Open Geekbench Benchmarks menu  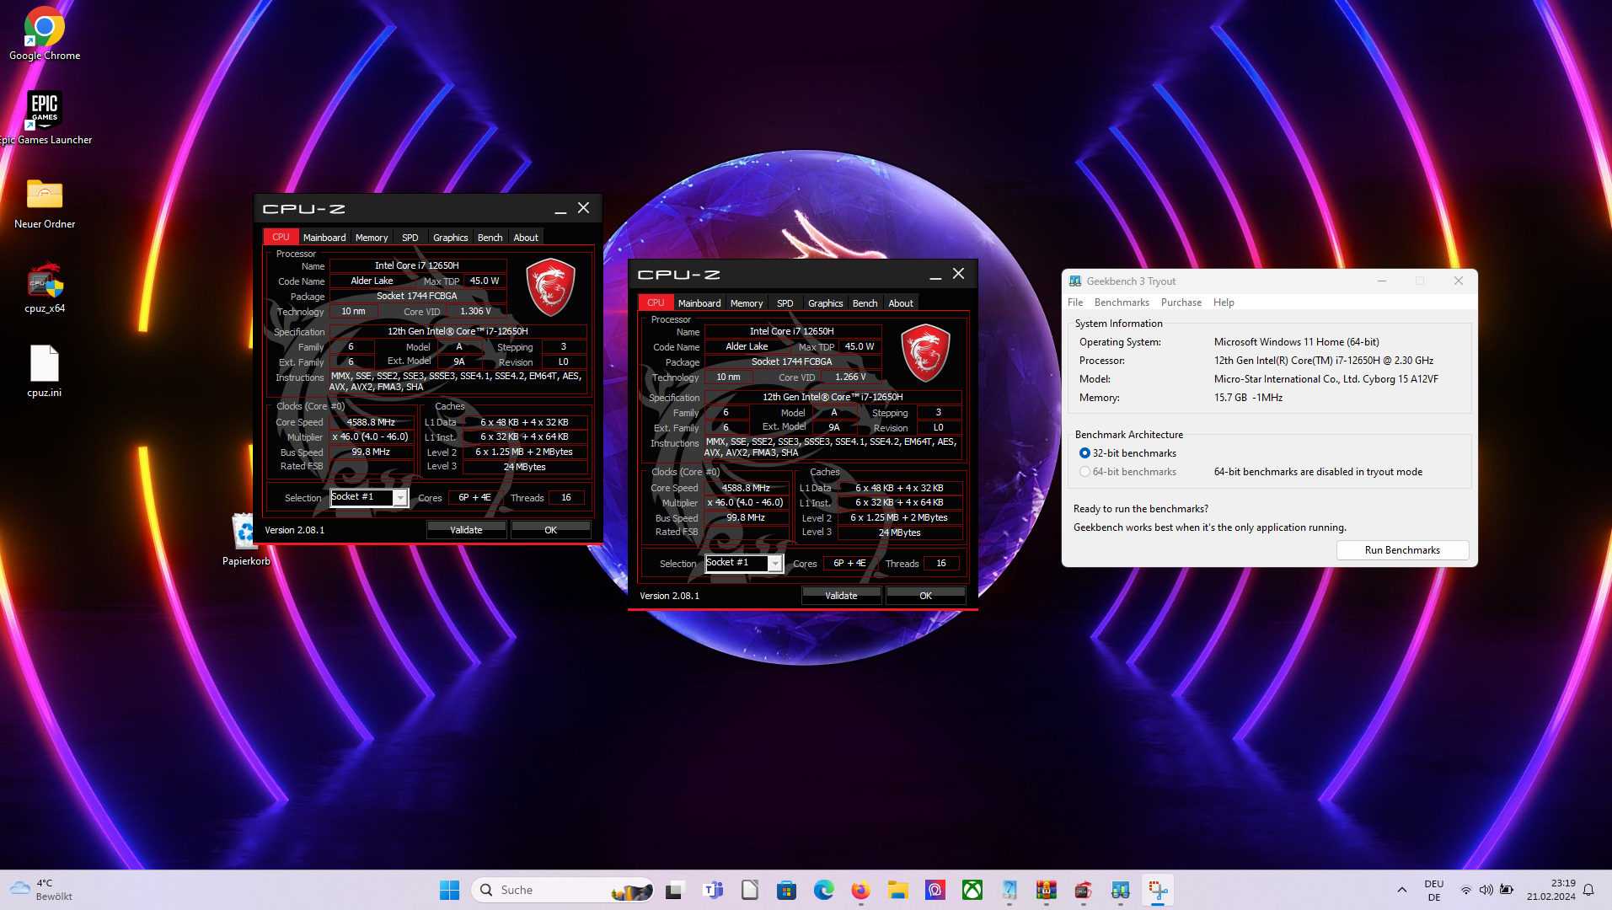[1122, 302]
